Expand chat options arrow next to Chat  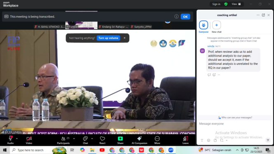tap(92, 139)
